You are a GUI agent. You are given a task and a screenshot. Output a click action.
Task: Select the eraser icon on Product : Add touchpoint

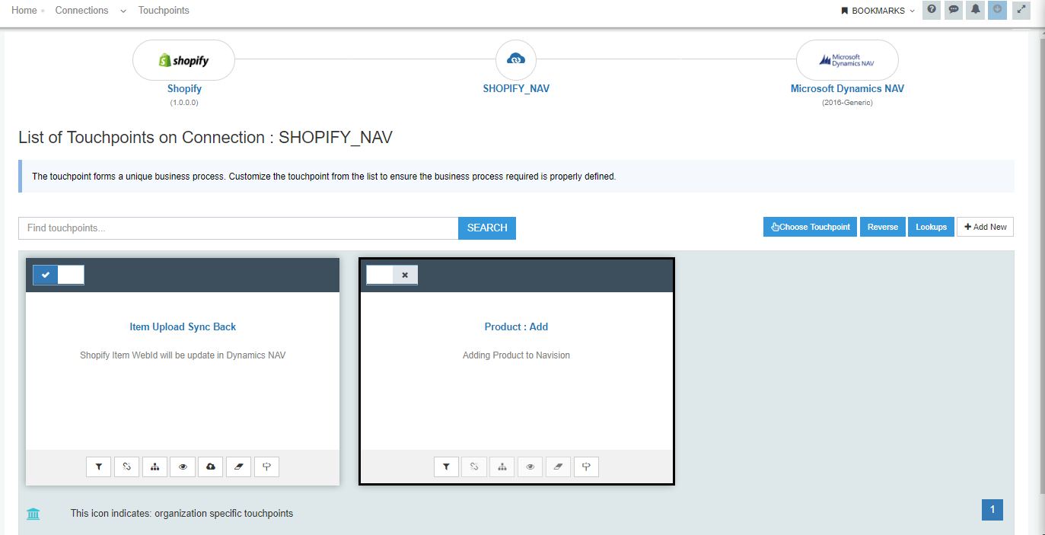(558, 467)
